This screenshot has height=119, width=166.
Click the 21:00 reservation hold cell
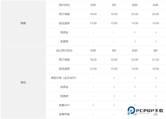(x=155, y=60)
